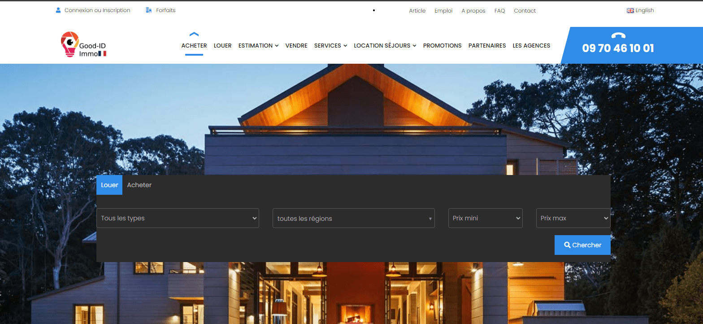Open the Tous les types dropdown

click(x=178, y=218)
